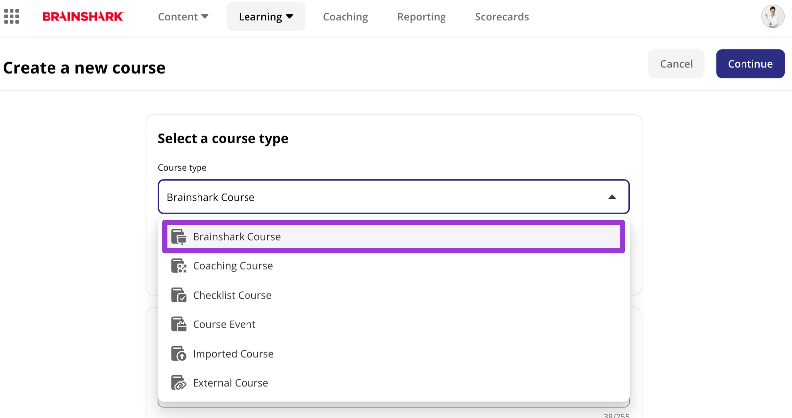Image resolution: width=792 pixels, height=418 pixels.
Task: Click the Cancel button
Action: 676,64
